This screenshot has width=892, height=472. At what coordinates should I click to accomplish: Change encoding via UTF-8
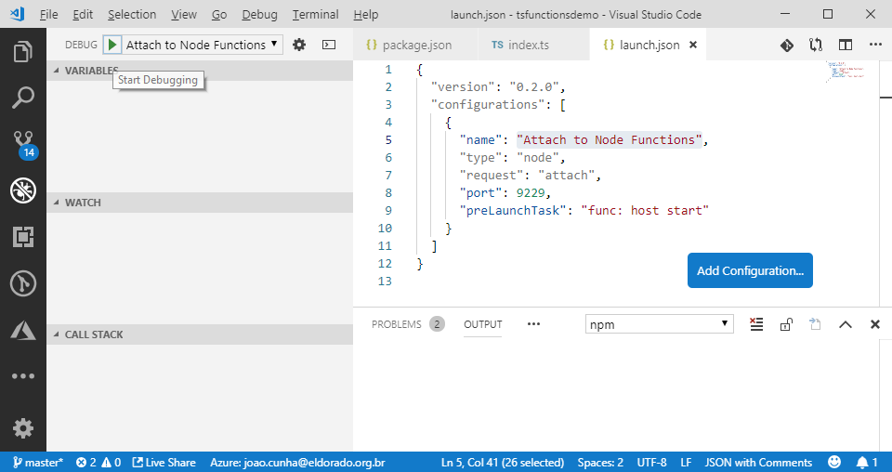pyautogui.click(x=651, y=462)
